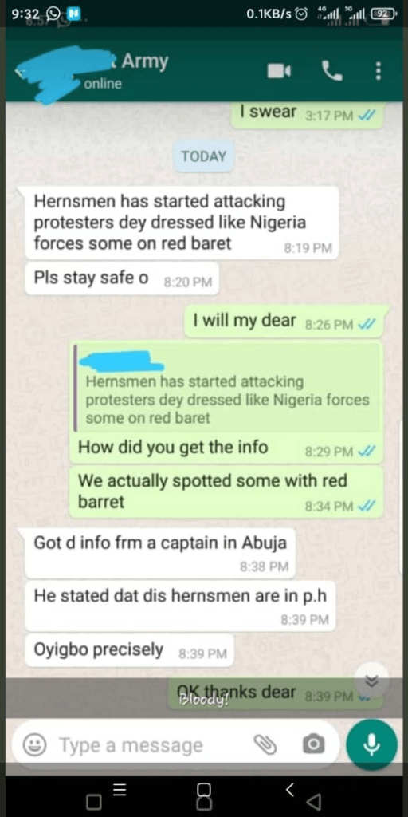Image resolution: width=408 pixels, height=817 pixels.
Task: Tap the quoted Hernsmen reply preview
Action: pyautogui.click(x=227, y=388)
